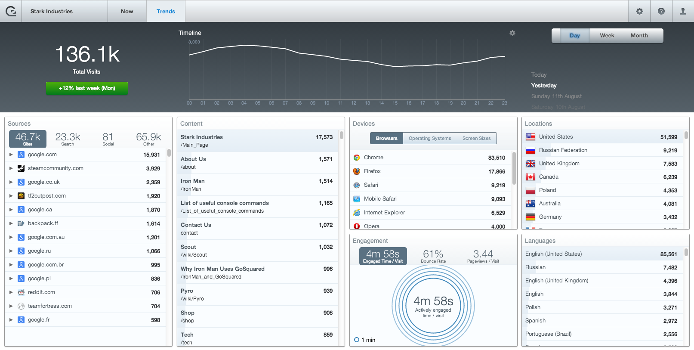Click the +12% last week button
The height and width of the screenshot is (350, 694).
click(87, 88)
